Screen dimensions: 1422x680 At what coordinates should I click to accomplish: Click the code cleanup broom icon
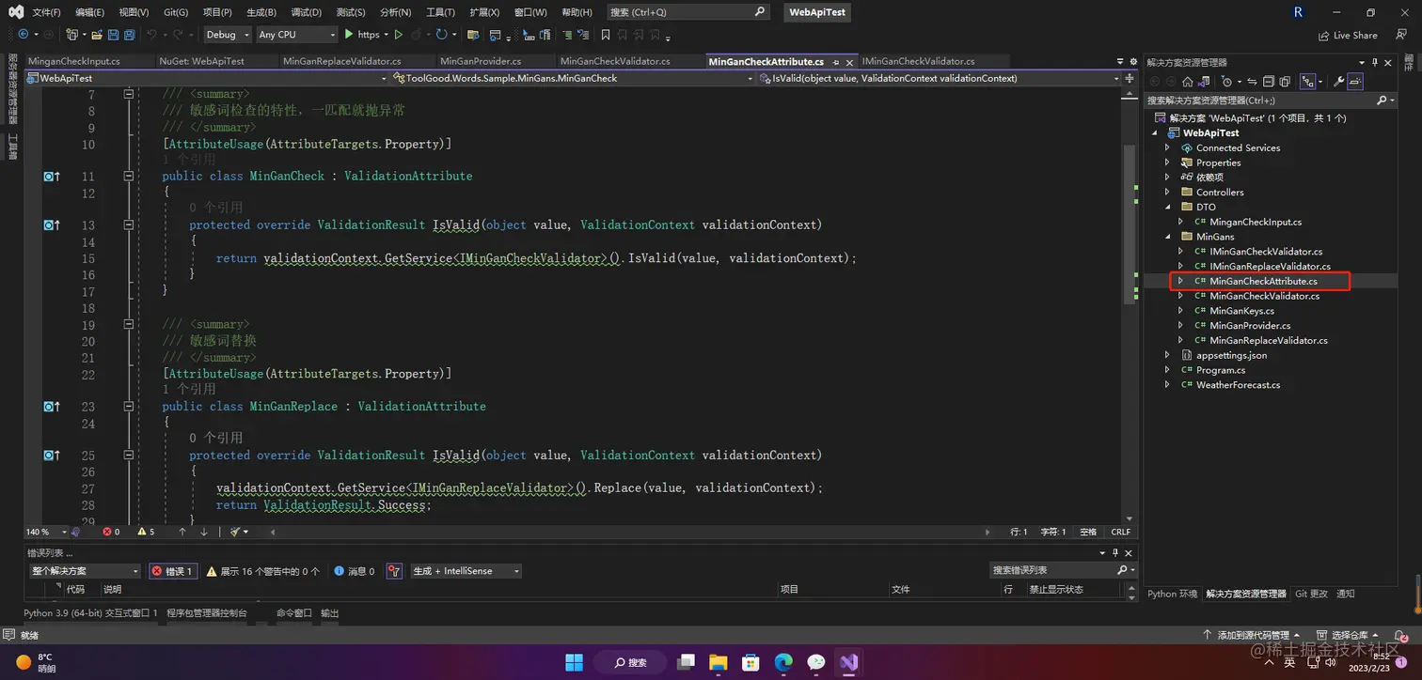tap(235, 532)
